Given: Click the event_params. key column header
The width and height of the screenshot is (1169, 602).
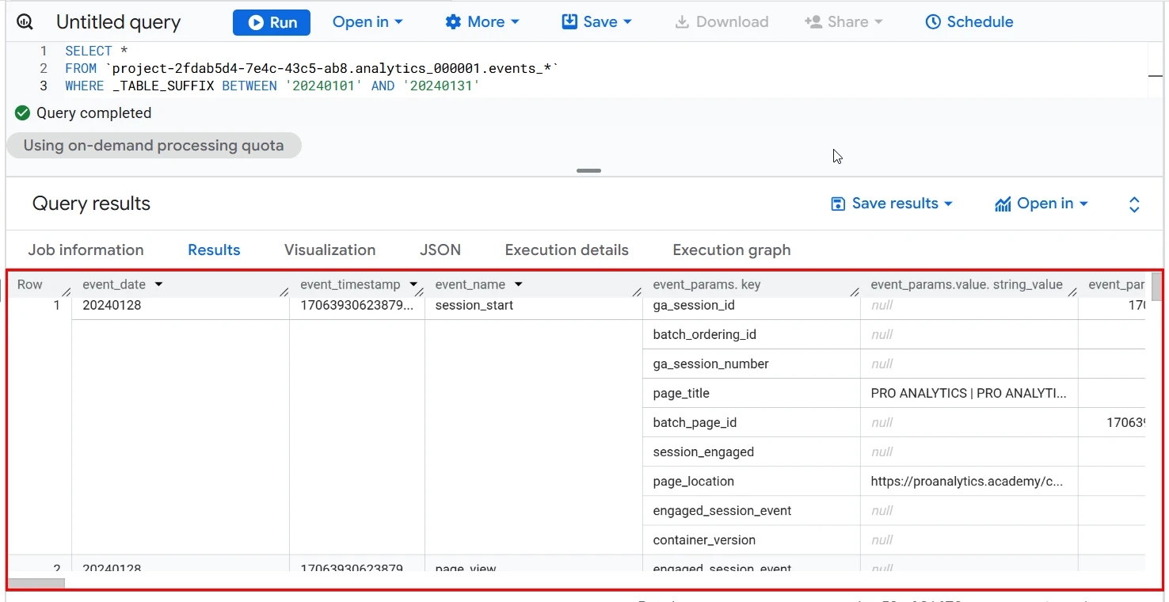Looking at the screenshot, I should pyautogui.click(x=706, y=285).
